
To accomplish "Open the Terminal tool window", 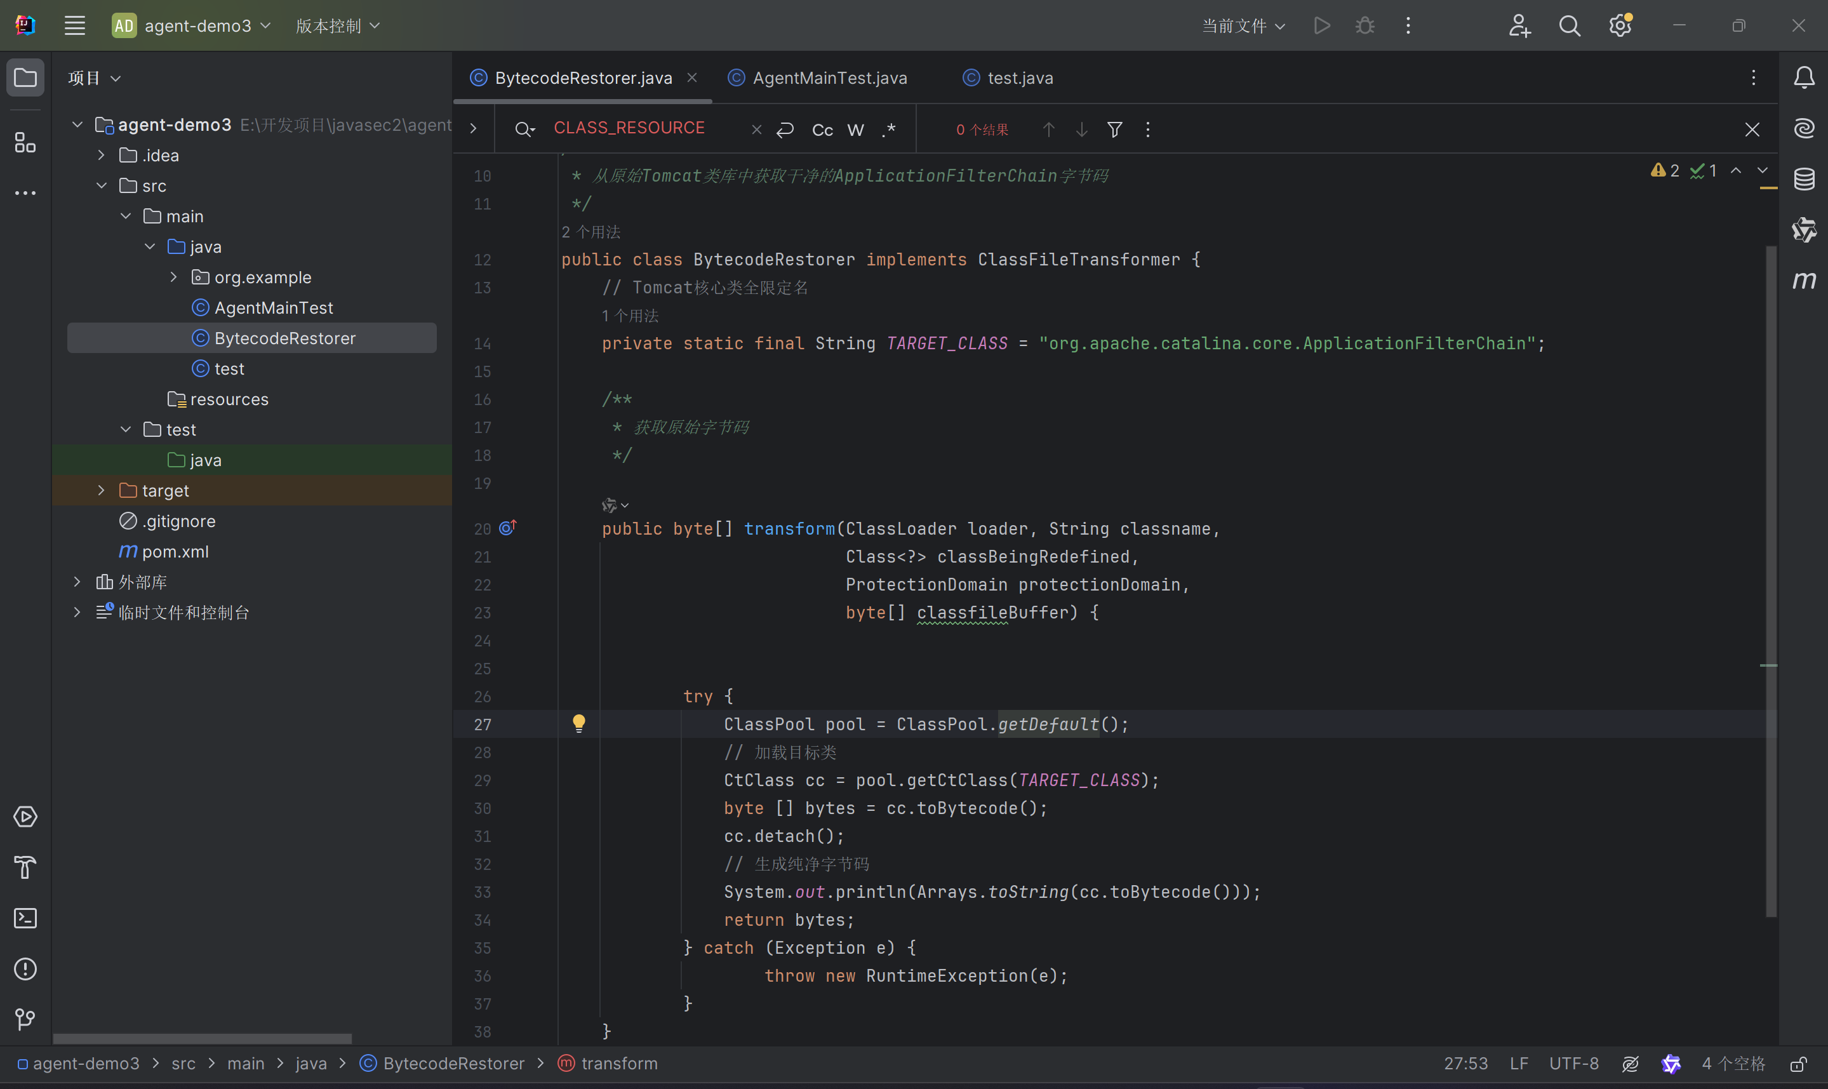I will click(x=25, y=918).
